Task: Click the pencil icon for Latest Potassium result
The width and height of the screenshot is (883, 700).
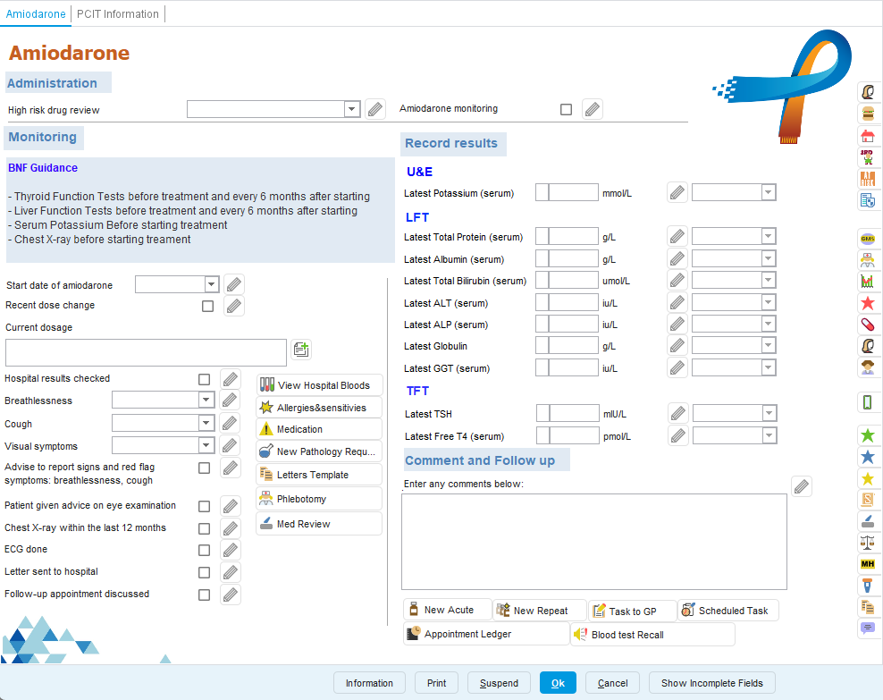Action: (x=677, y=193)
